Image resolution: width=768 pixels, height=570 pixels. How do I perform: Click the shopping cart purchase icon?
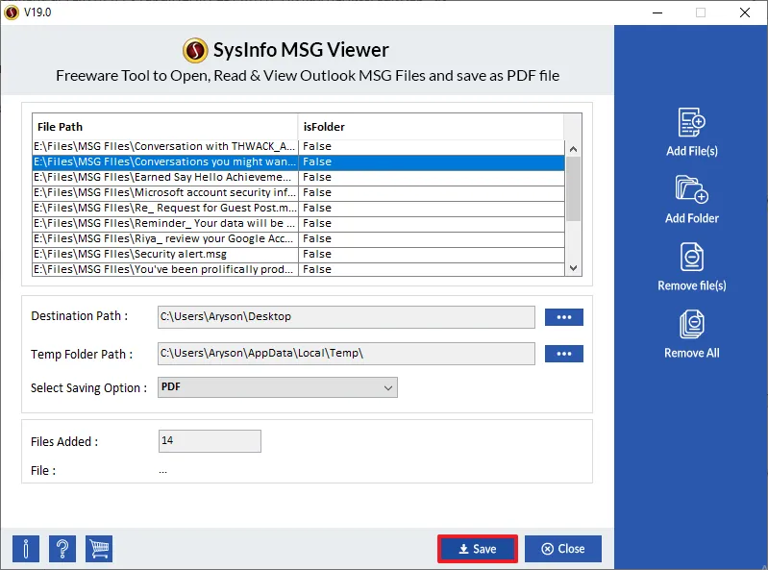pos(99,549)
